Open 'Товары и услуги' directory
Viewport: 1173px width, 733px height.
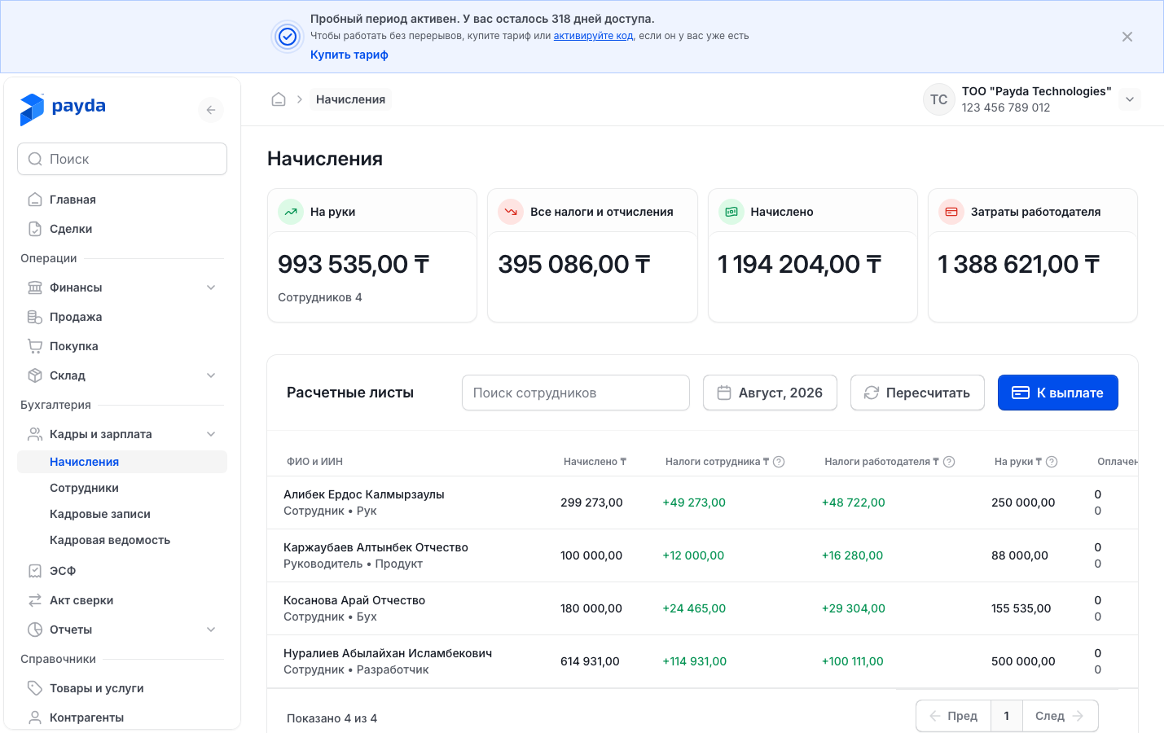coord(122,688)
